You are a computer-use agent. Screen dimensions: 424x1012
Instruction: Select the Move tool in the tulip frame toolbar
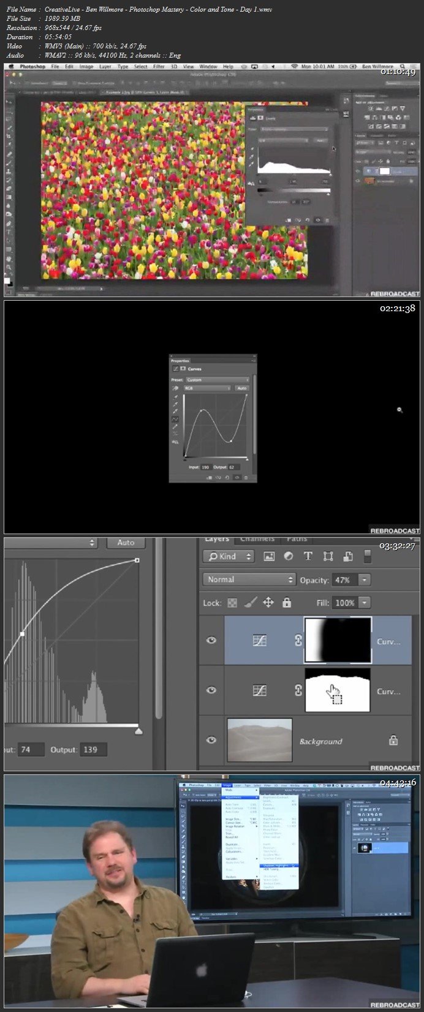coord(9,101)
